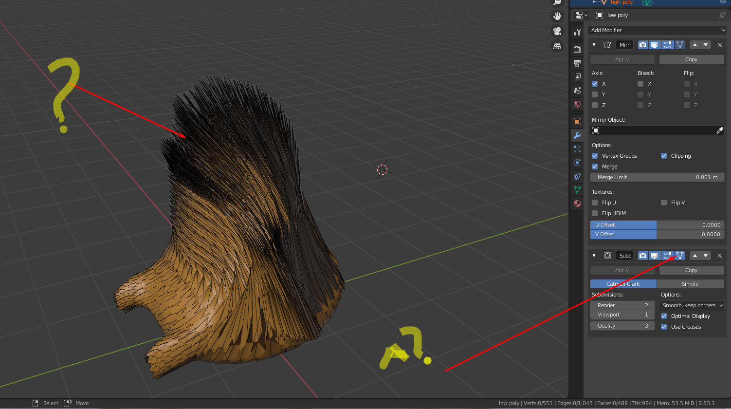
Task: Toggle visibility of hgih poly object
Action: click(x=723, y=2)
